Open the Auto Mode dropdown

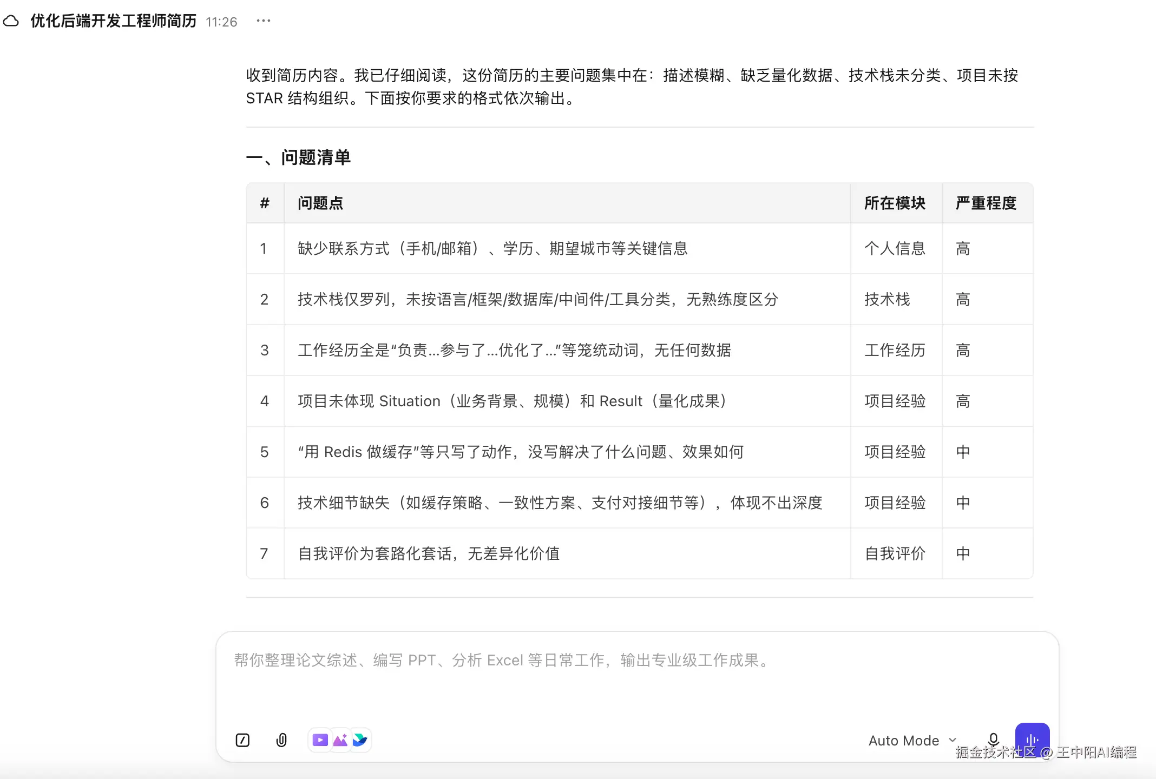[x=912, y=741]
